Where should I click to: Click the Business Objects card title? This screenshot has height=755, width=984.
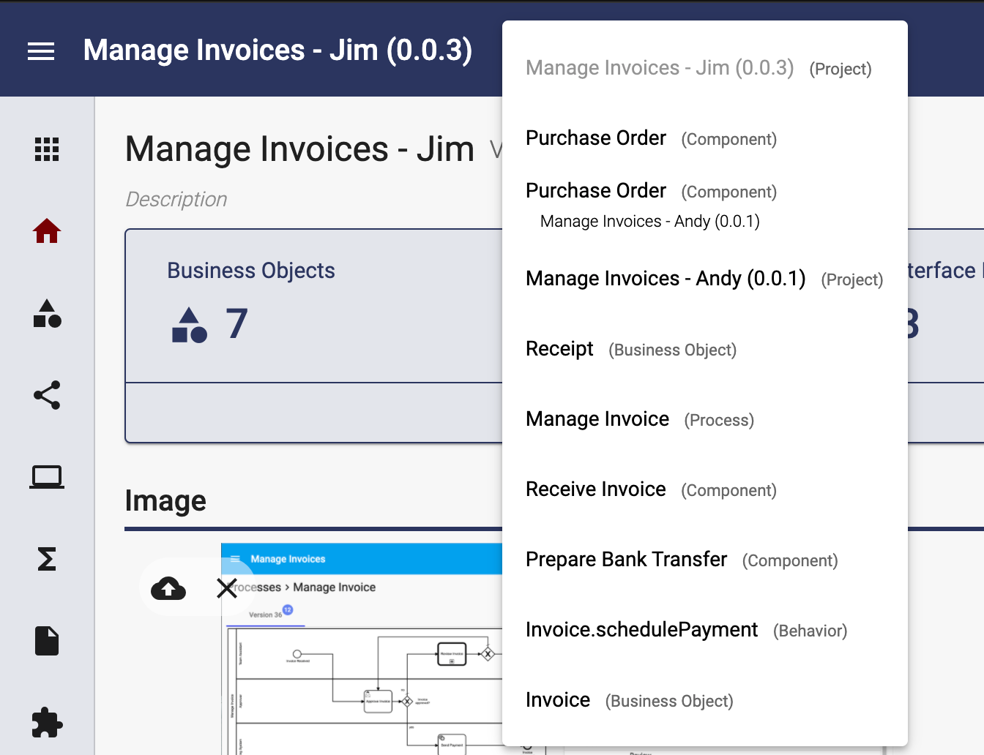[251, 271]
